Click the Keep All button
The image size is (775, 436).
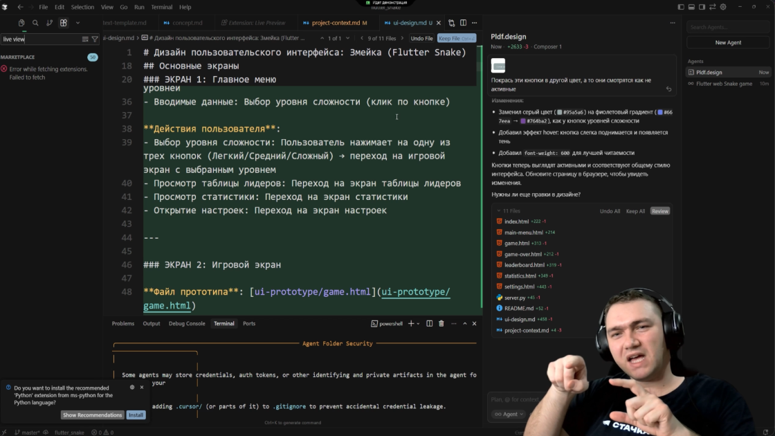coord(635,211)
